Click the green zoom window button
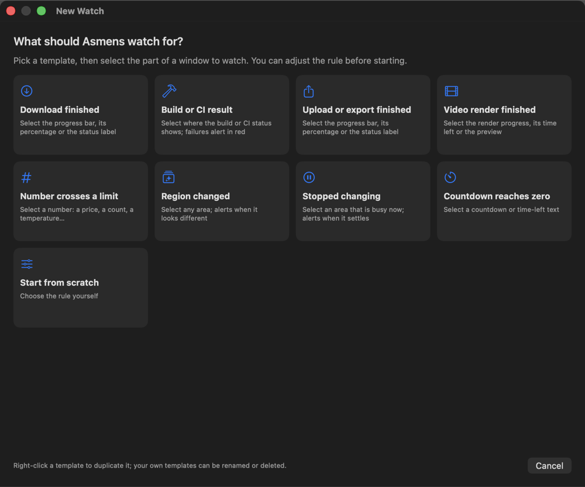 (x=42, y=11)
